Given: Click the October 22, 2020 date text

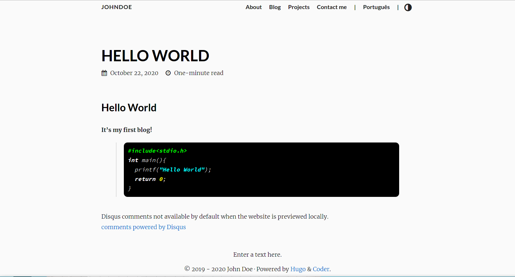Looking at the screenshot, I should [134, 73].
